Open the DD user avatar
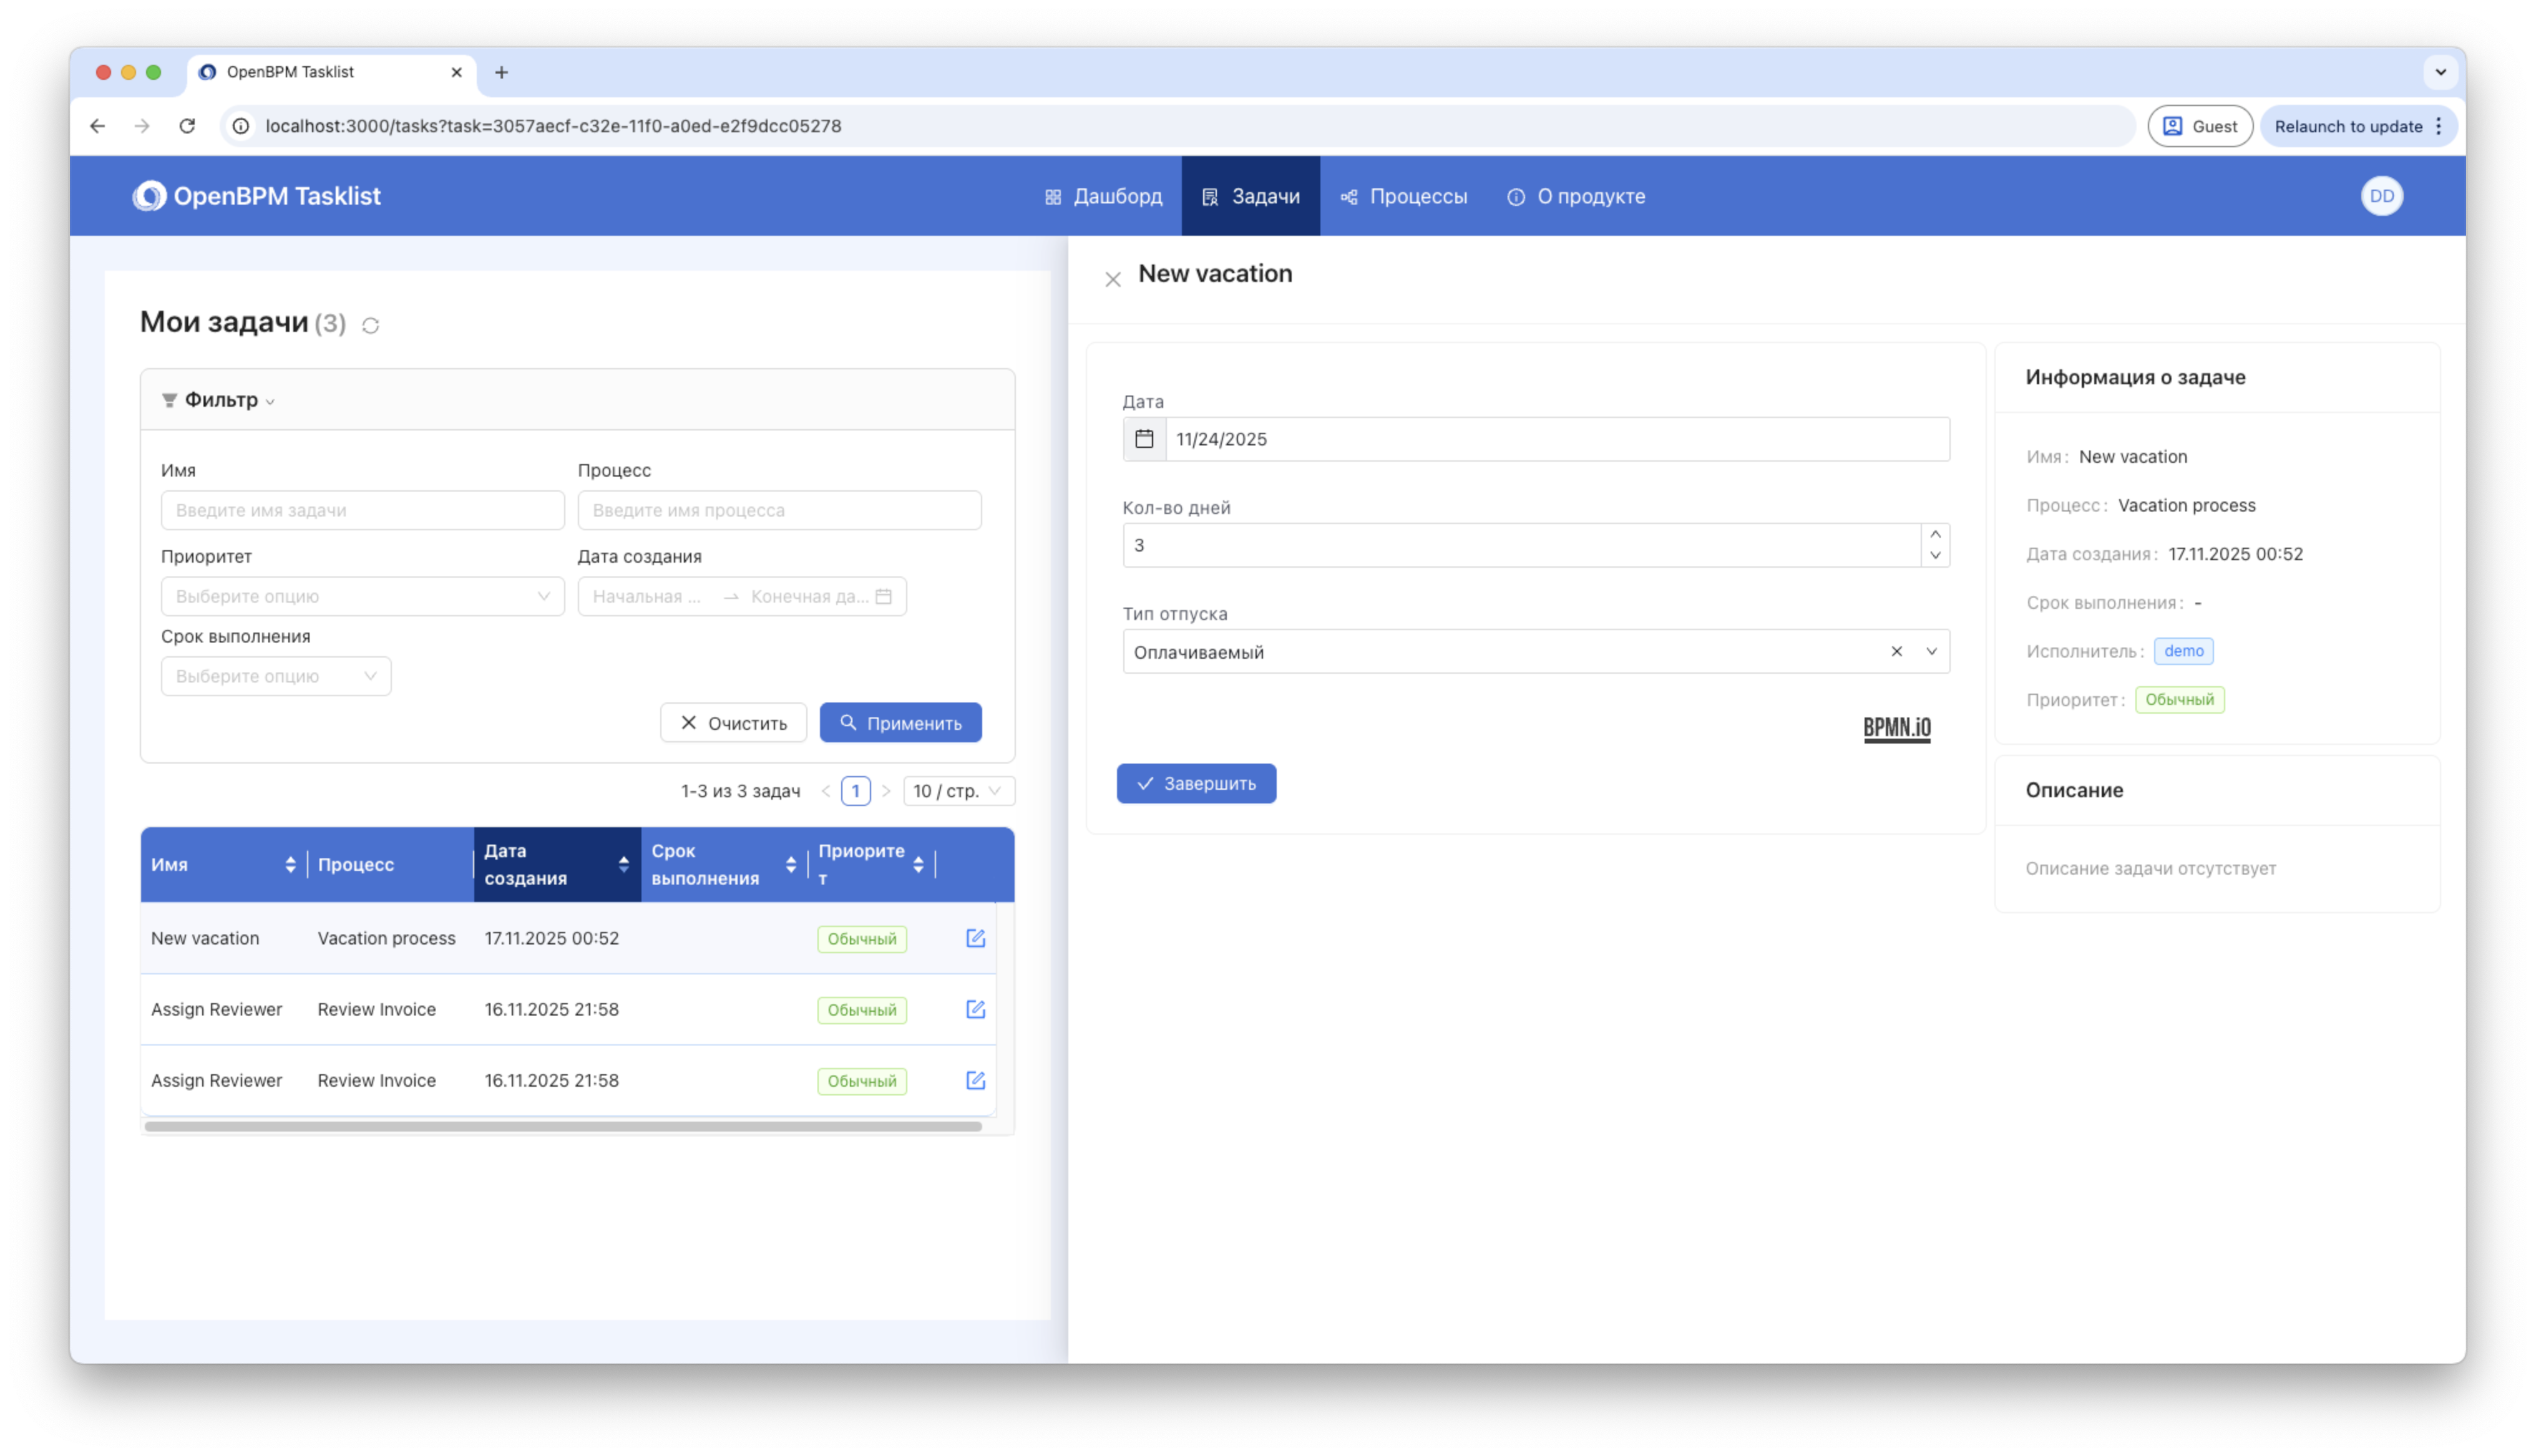The width and height of the screenshot is (2536, 1456). pos(2381,196)
